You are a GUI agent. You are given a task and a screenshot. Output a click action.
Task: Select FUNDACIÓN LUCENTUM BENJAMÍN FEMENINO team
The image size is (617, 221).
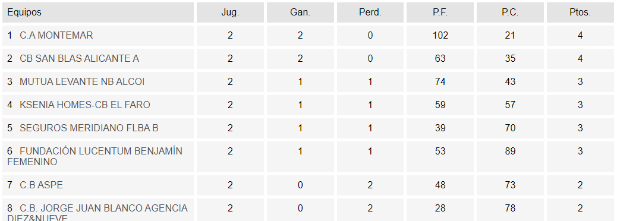click(95, 156)
